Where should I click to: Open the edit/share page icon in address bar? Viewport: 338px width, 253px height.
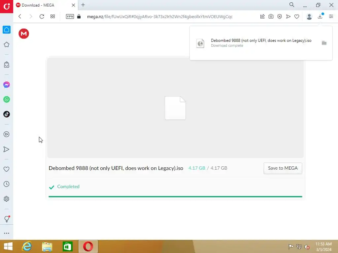[262, 16]
